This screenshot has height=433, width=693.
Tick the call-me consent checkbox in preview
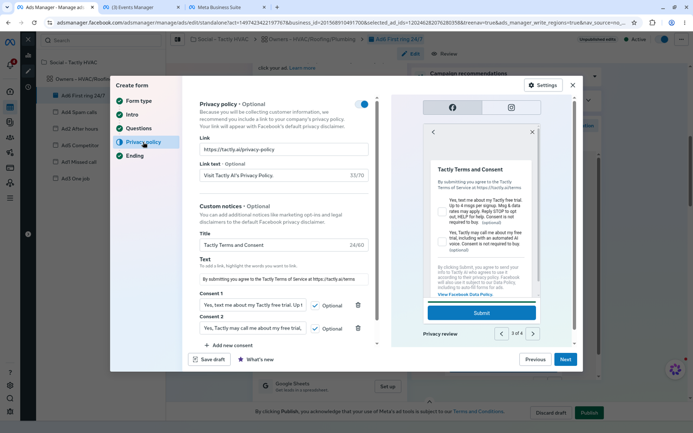tap(442, 241)
